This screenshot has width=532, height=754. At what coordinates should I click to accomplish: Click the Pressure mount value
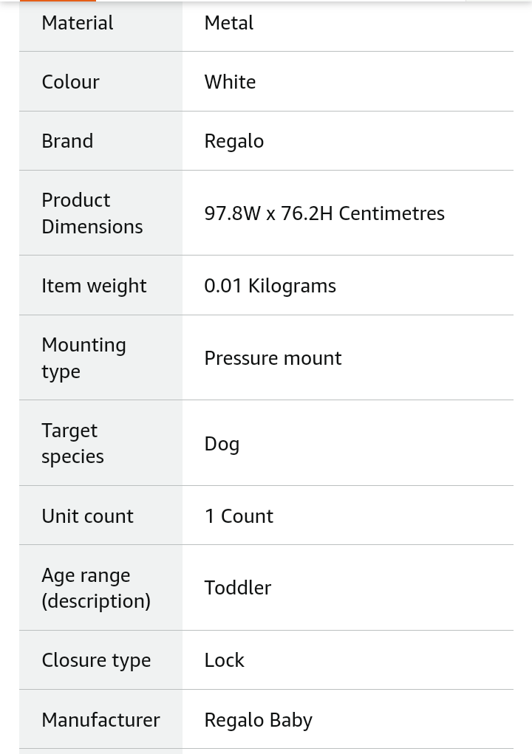273,358
